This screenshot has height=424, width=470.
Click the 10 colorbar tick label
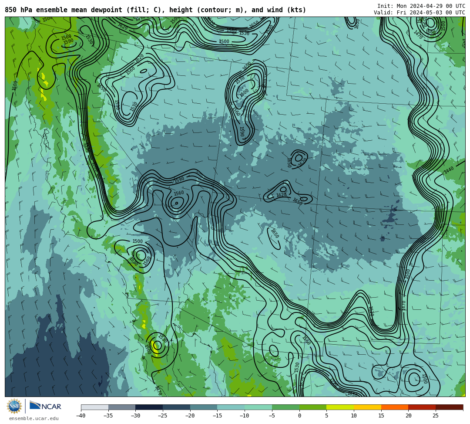[x=354, y=416]
